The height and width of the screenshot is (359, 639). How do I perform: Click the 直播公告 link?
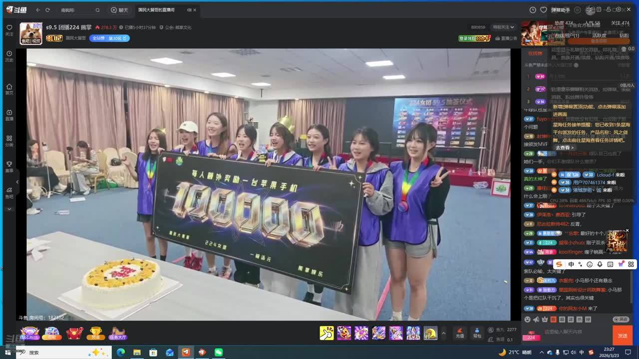pos(506,38)
